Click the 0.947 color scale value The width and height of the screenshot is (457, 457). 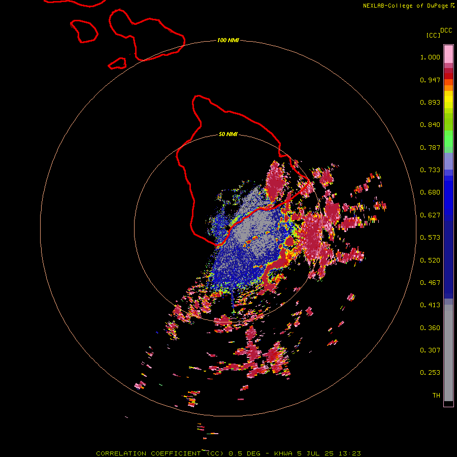[430, 80]
